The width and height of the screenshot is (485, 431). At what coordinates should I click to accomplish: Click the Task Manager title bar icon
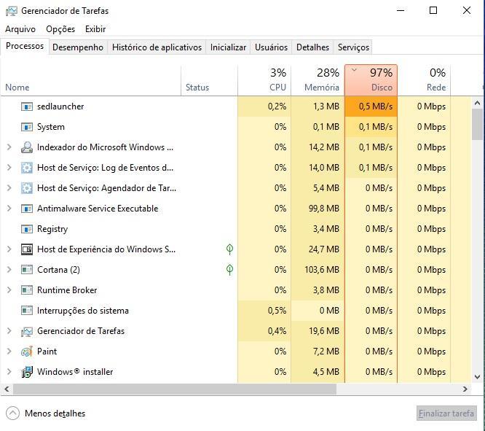point(12,11)
